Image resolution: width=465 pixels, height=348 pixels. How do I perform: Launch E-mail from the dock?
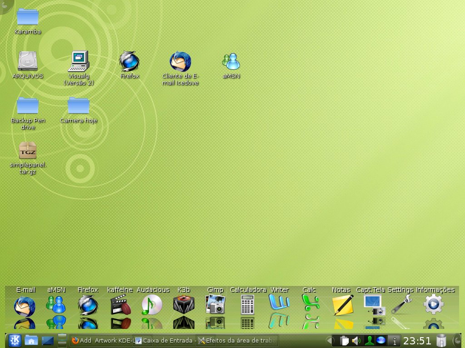click(x=25, y=307)
